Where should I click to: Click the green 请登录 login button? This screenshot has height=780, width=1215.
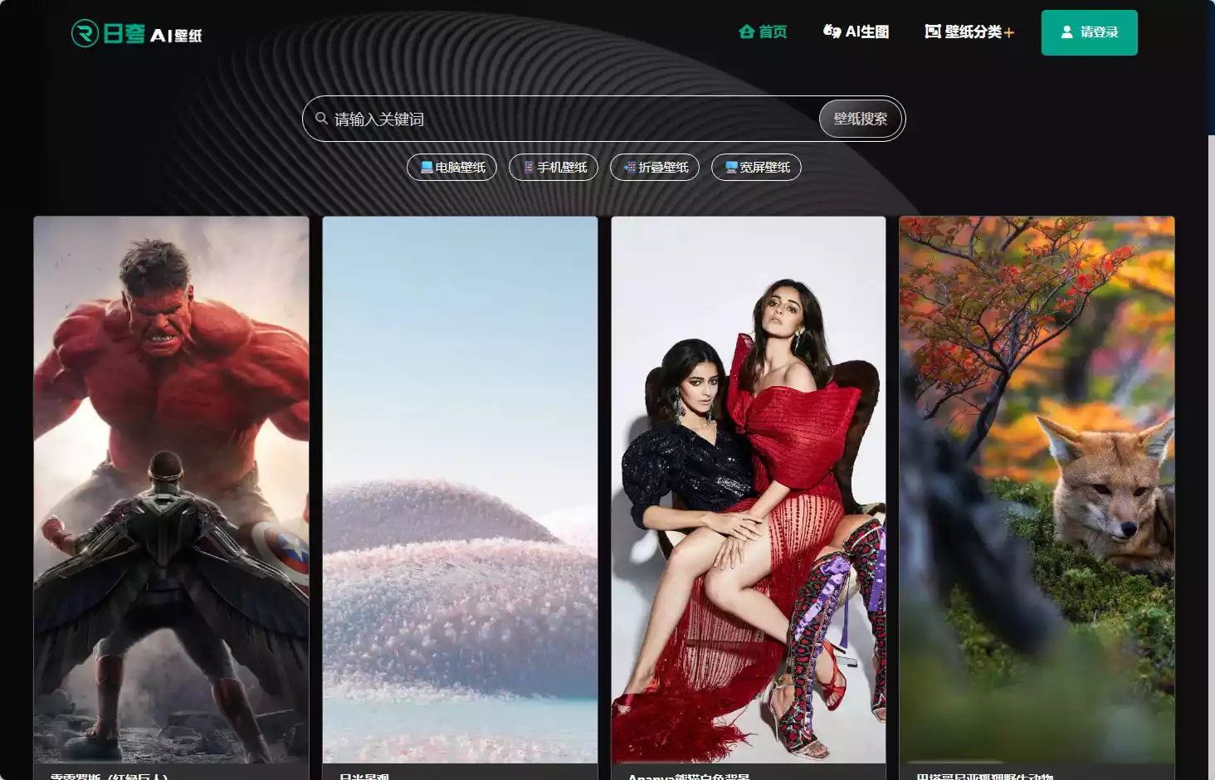click(x=1089, y=32)
